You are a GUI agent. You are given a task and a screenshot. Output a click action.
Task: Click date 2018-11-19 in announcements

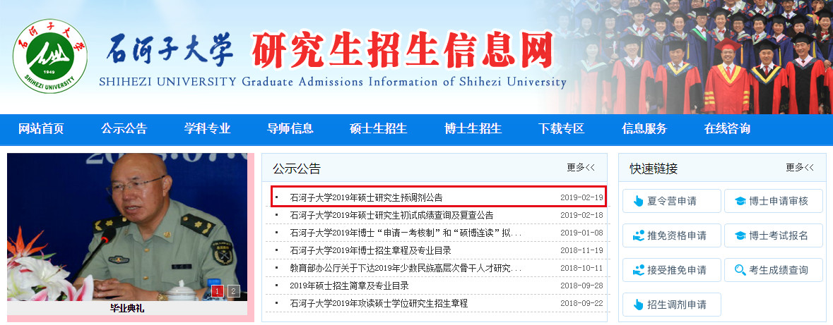(x=581, y=250)
